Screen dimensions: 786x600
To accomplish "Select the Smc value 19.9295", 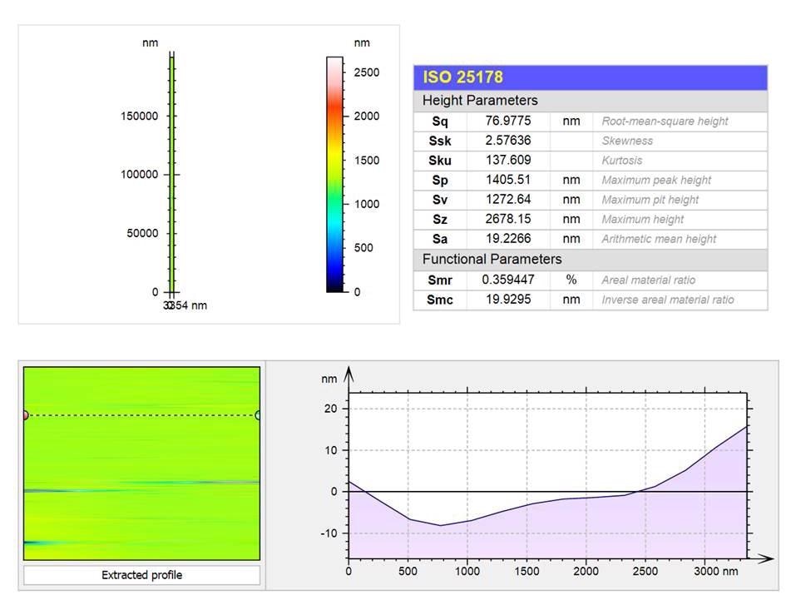I will point(508,299).
